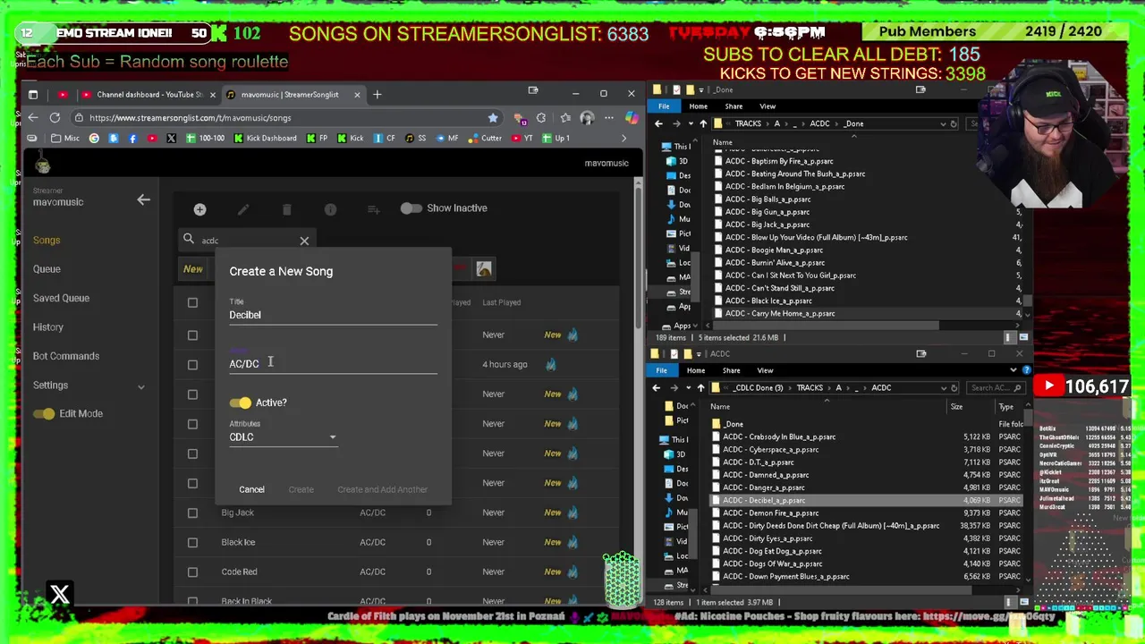The image size is (1145, 644).
Task: Open the Home tab in _Done Explorer
Action: pos(698,106)
